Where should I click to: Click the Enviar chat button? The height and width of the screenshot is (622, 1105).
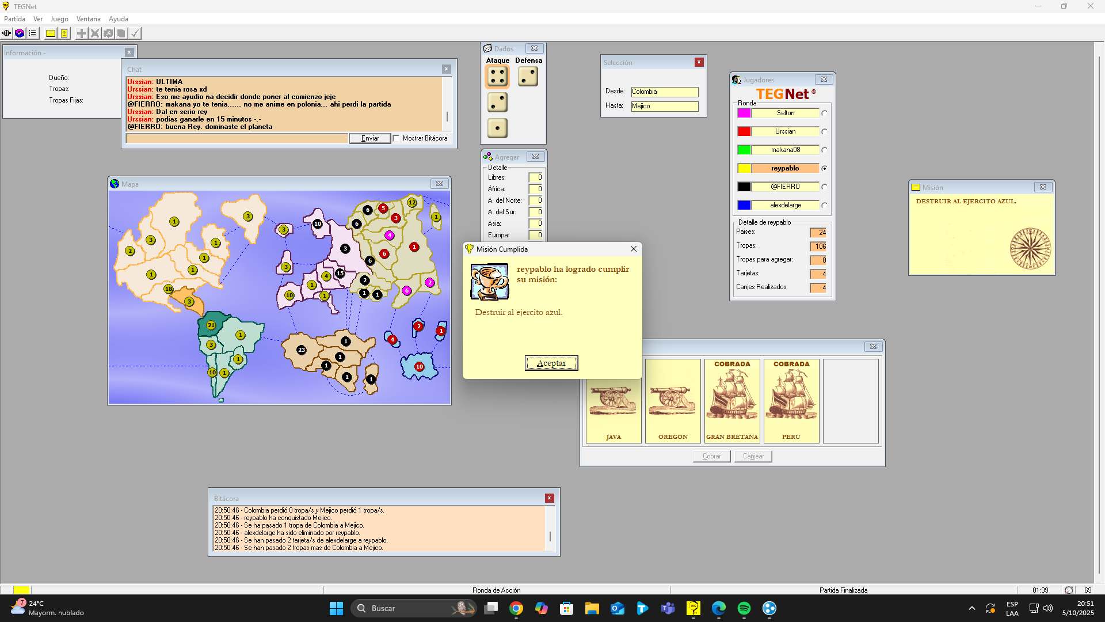coord(369,138)
